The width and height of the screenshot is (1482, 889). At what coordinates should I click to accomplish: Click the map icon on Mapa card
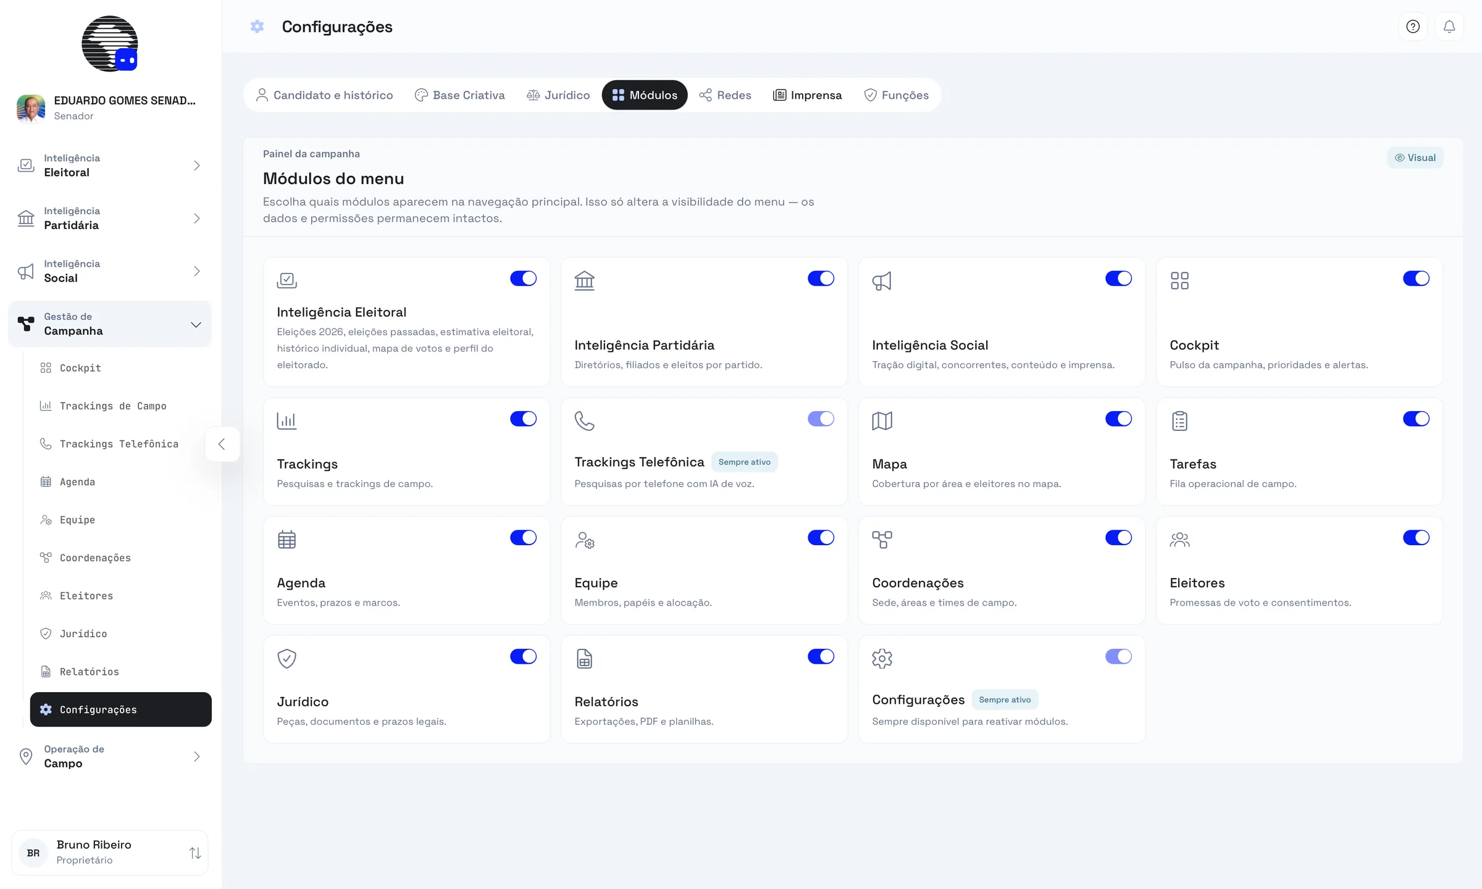tap(882, 421)
